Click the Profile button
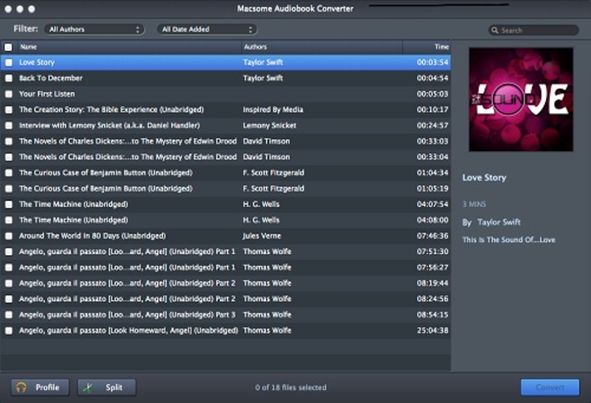Image resolution: width=591 pixels, height=403 pixels. 40,388
